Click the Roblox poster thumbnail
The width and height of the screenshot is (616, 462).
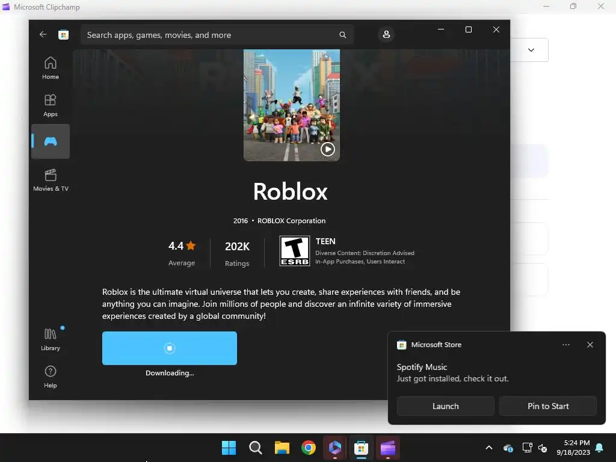(292, 105)
